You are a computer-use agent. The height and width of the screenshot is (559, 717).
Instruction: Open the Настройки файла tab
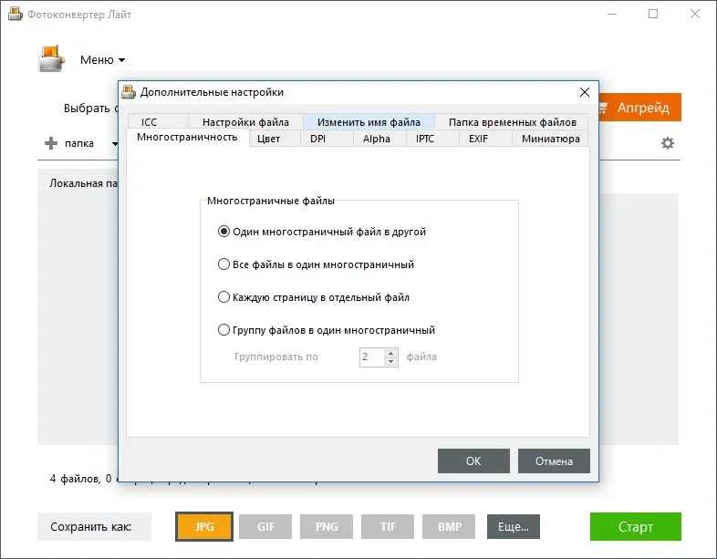coord(245,122)
